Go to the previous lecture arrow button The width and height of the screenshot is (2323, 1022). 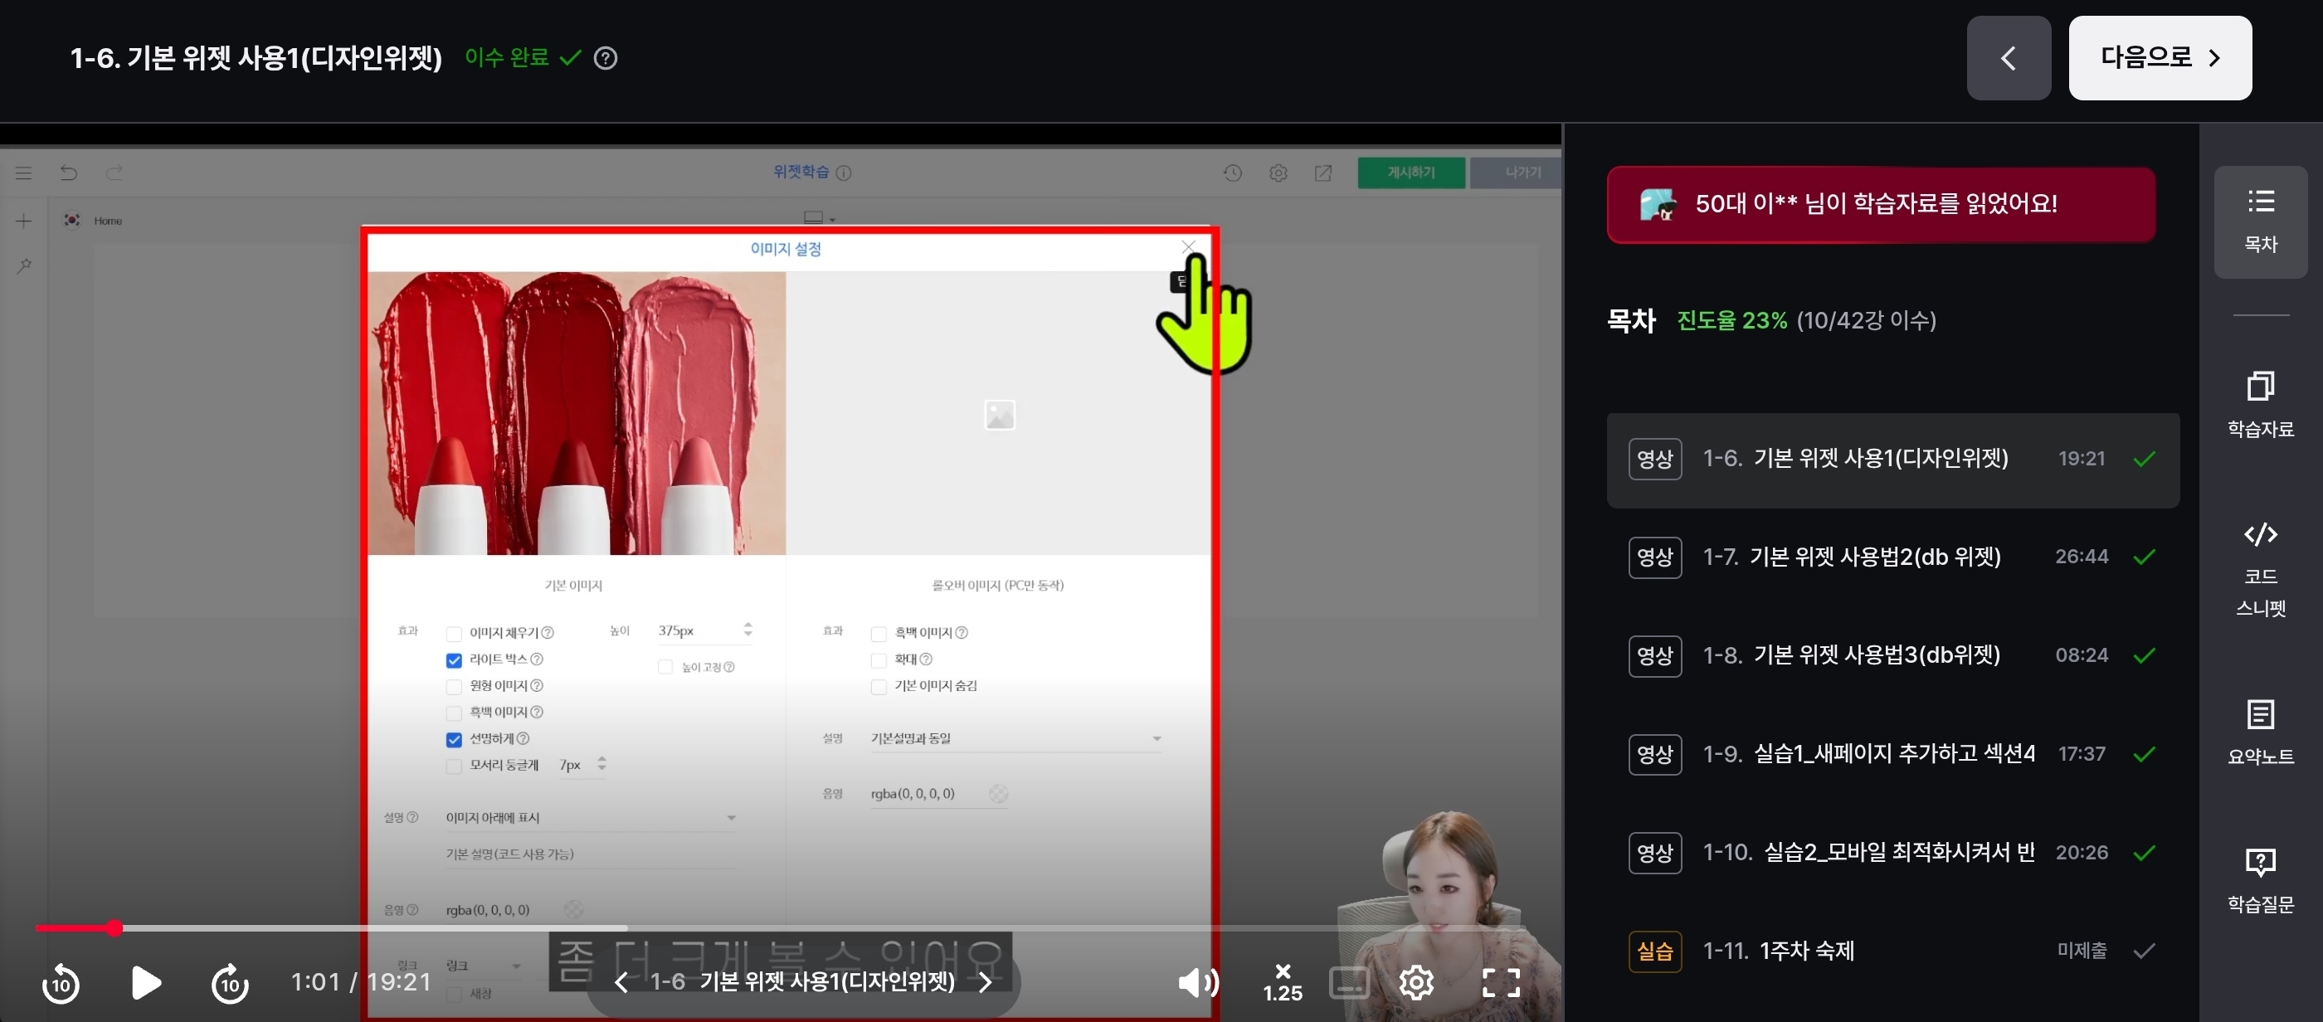click(2009, 58)
